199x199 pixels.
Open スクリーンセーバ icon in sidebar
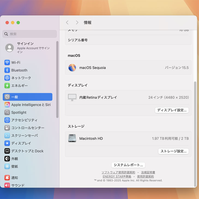click(7, 135)
